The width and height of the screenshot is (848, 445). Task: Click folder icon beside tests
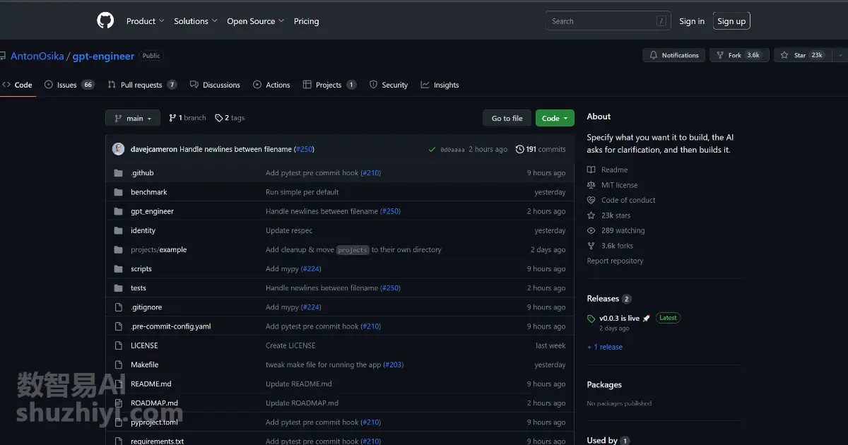click(119, 288)
